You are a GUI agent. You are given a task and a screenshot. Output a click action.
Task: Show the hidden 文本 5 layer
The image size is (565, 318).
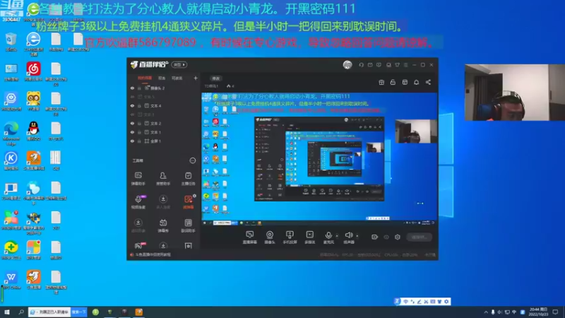[132, 97]
